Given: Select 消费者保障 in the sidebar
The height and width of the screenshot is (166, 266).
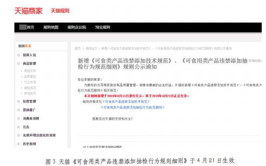Looking at the screenshot, I should click(x=31, y=118).
